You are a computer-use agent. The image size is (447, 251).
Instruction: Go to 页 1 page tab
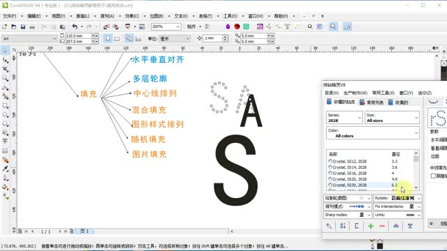tap(85, 231)
